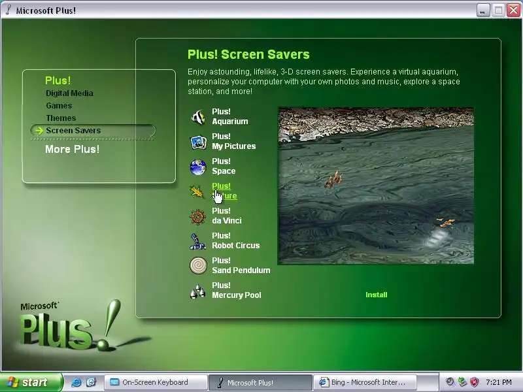Click the Space globe icon

click(198, 167)
